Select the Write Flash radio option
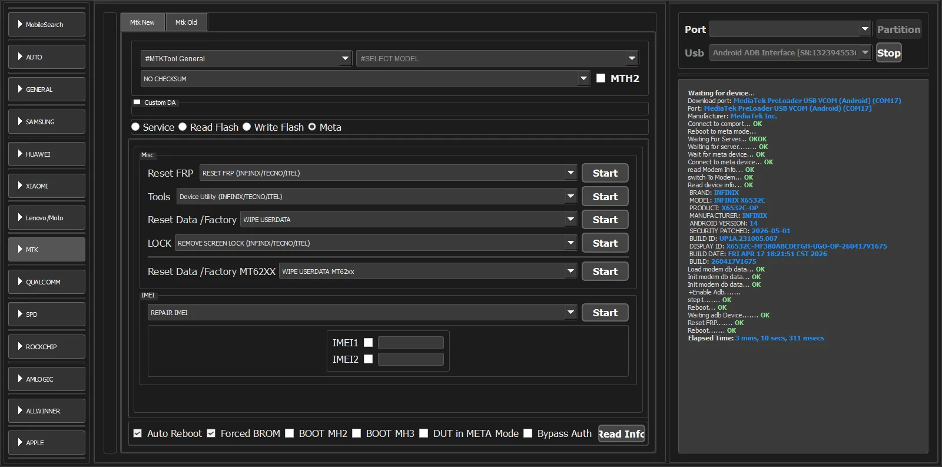The image size is (942, 467). point(247,127)
